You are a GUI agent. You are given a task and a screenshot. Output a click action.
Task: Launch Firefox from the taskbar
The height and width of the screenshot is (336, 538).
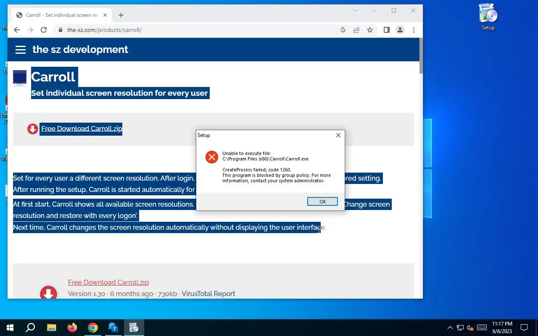coord(72,328)
